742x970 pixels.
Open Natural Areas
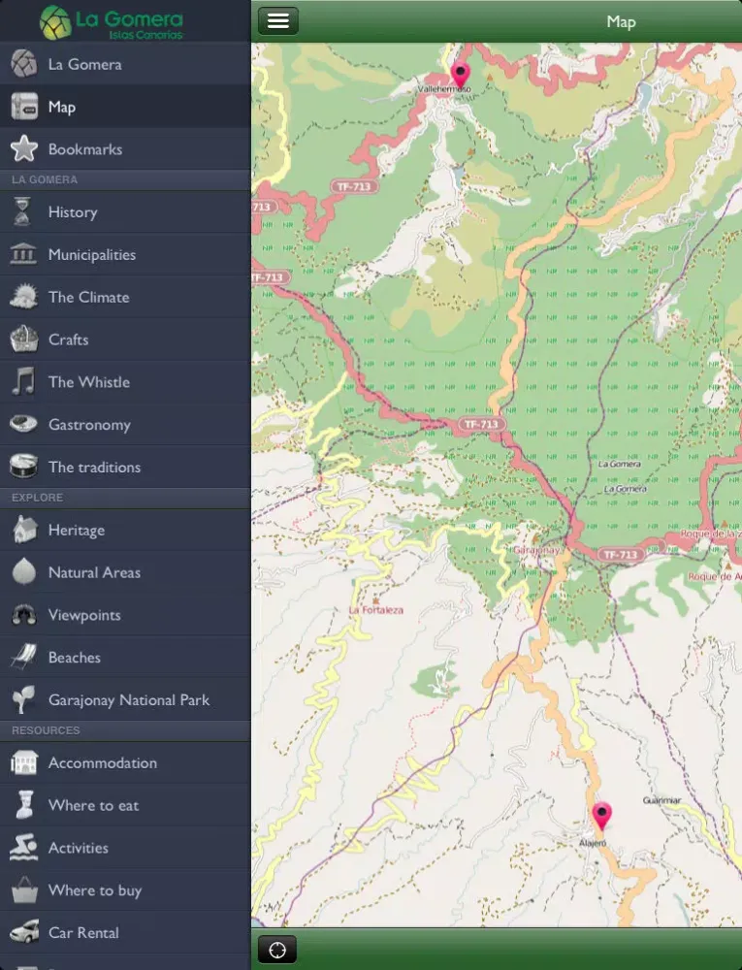tap(125, 571)
